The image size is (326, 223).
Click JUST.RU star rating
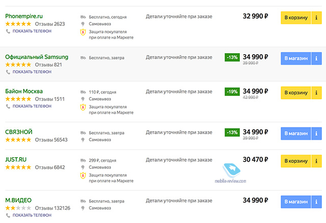pos(18,167)
